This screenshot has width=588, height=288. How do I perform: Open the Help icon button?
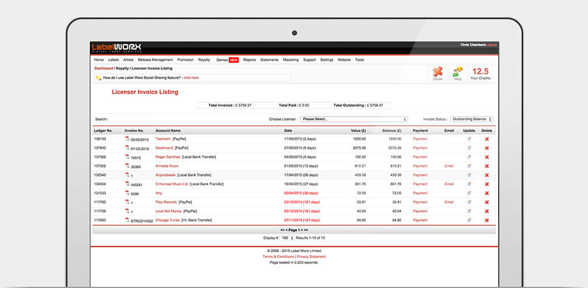tap(458, 74)
